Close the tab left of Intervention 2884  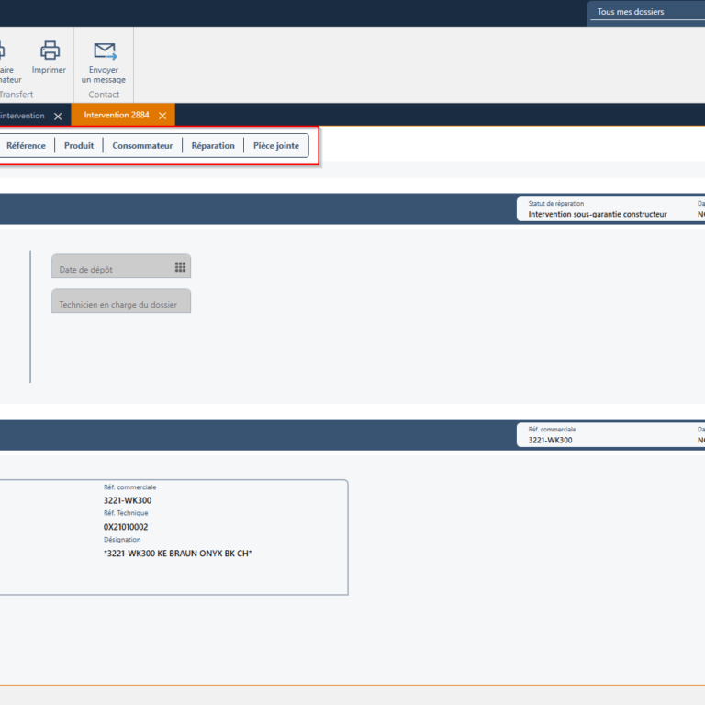pos(58,117)
